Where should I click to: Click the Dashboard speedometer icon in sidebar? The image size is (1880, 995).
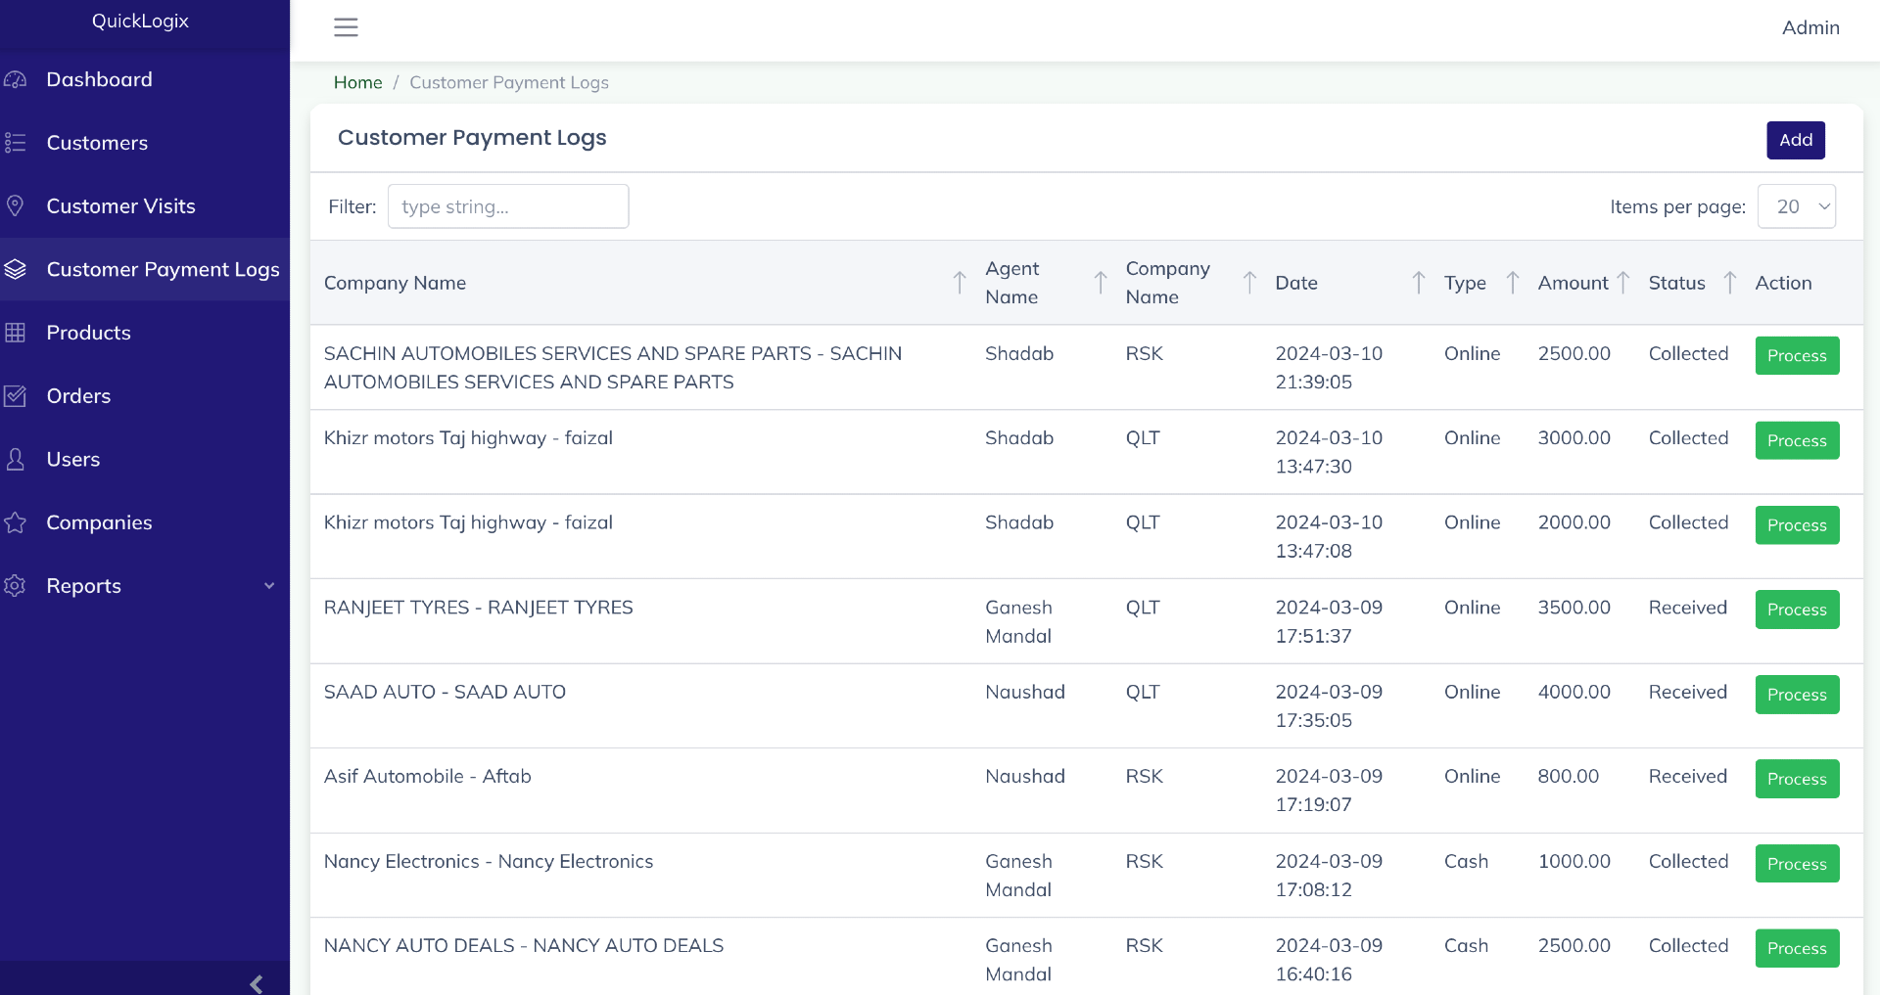[x=16, y=79]
